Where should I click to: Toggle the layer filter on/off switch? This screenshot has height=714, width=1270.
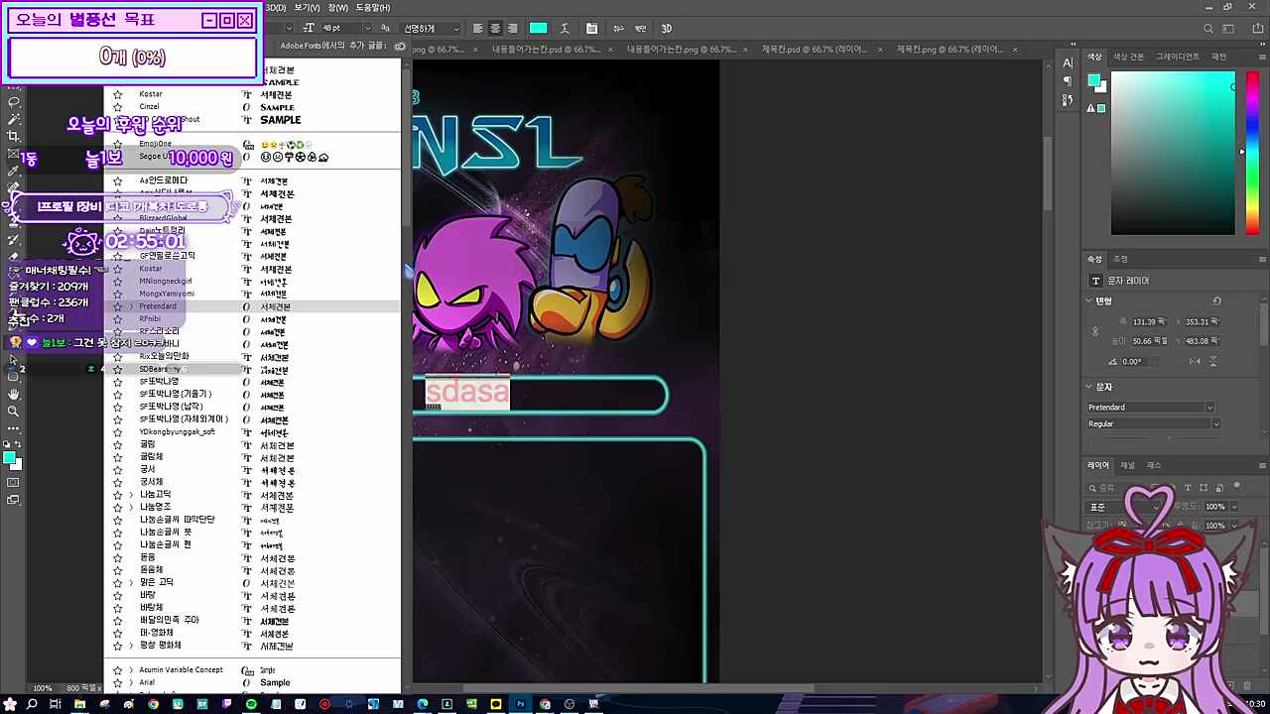[x=1236, y=486]
